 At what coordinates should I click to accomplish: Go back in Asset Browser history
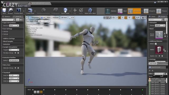150,70
